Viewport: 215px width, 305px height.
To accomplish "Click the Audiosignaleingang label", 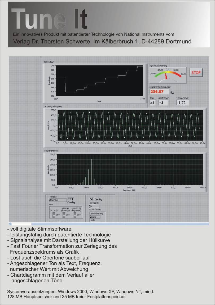I will [53, 107].
